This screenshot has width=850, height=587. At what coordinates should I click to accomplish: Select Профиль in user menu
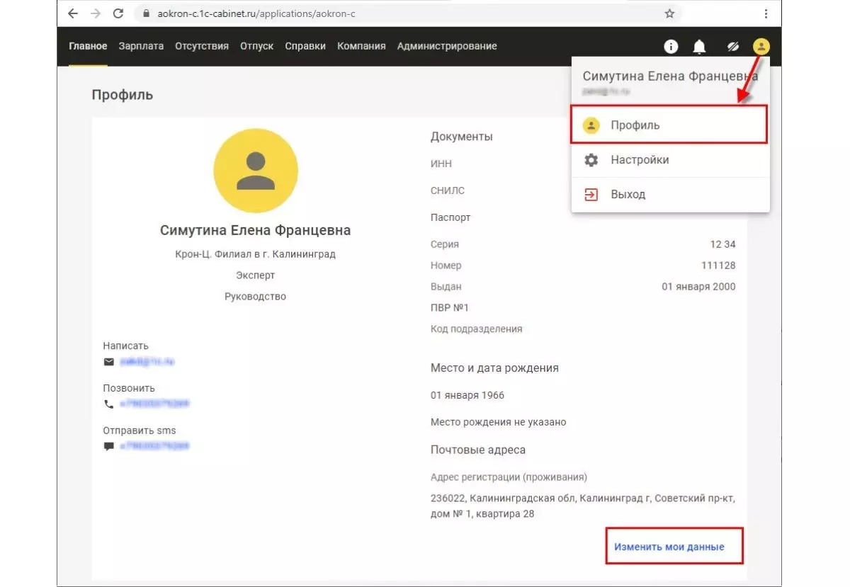(635, 125)
